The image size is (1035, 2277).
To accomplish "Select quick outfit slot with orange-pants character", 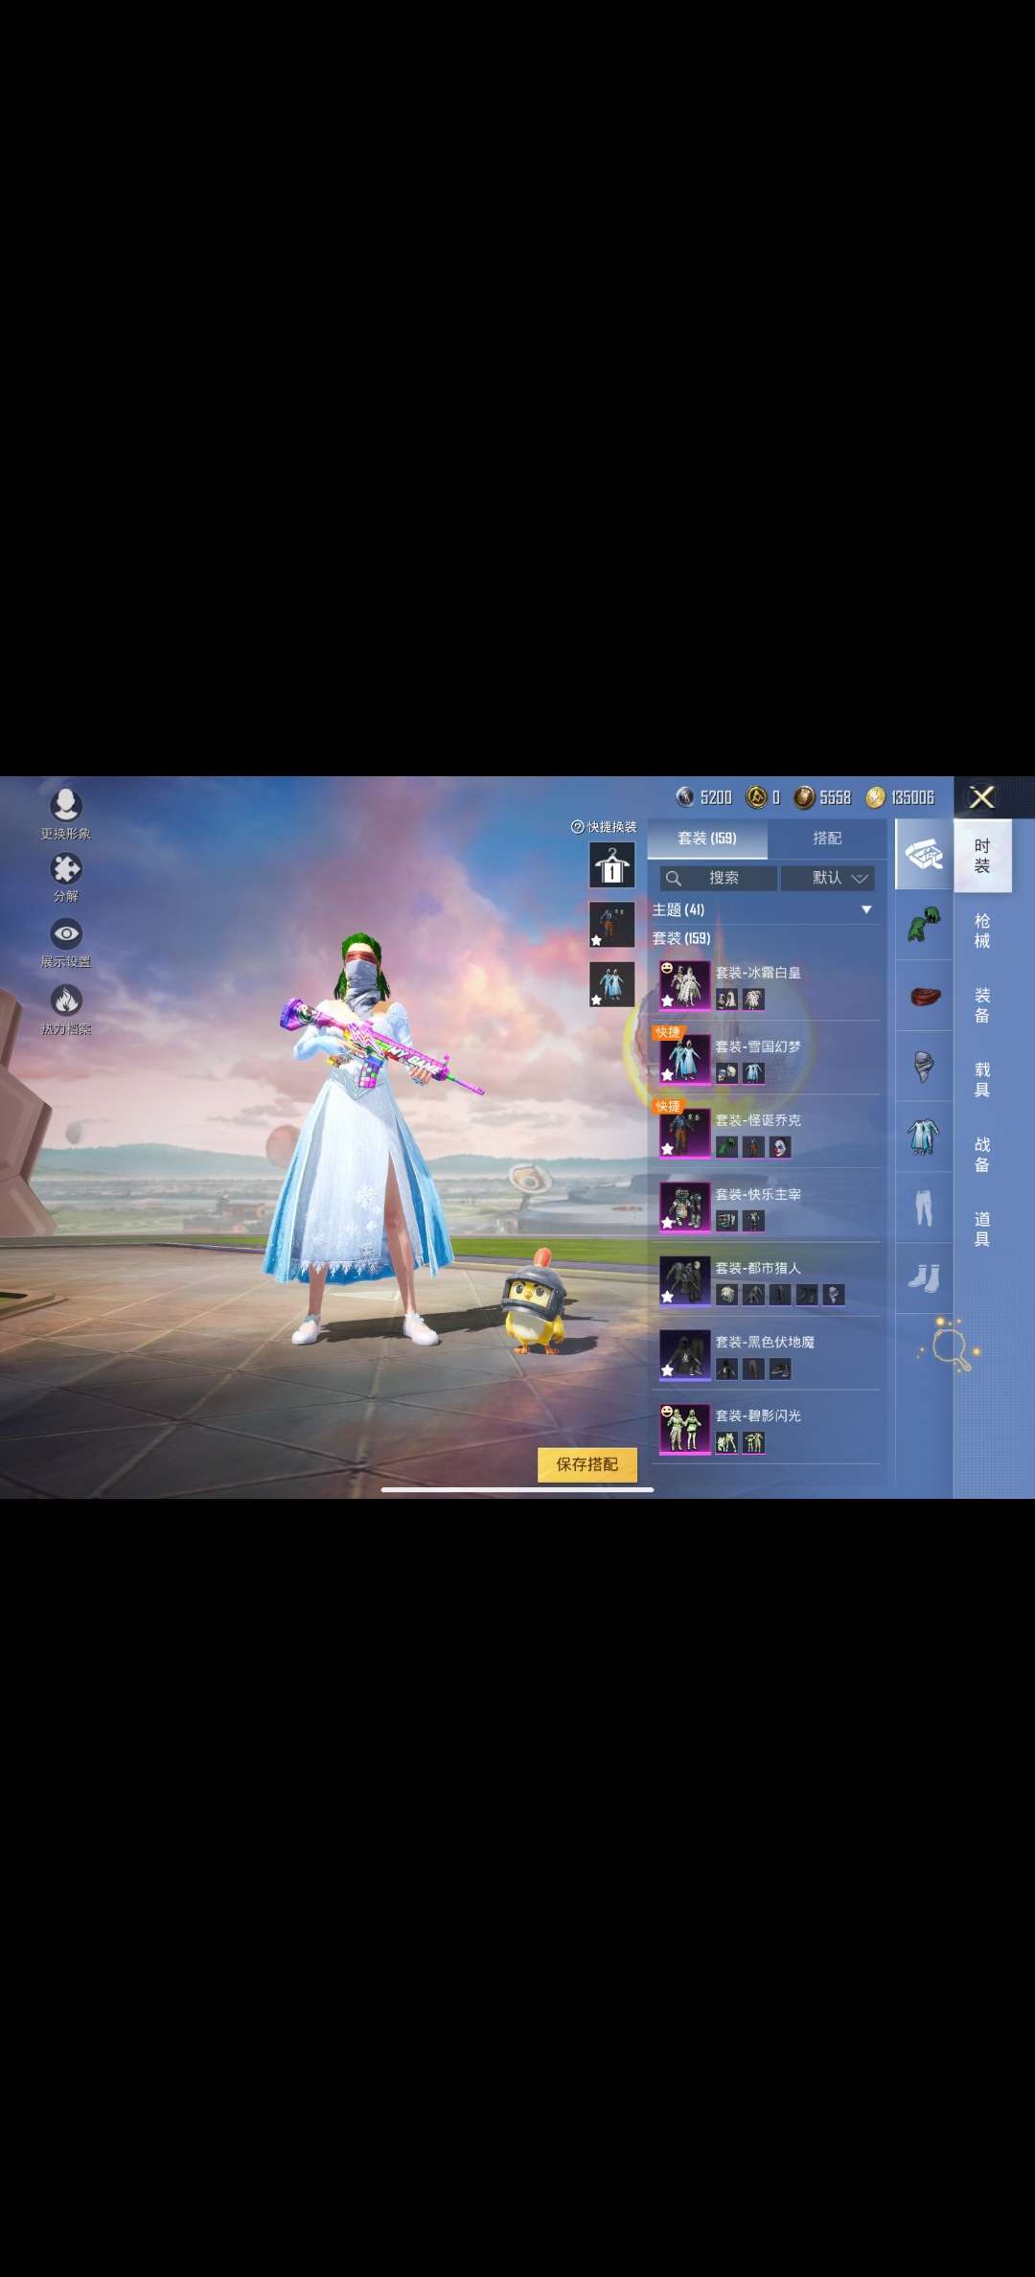I will pos(611,925).
